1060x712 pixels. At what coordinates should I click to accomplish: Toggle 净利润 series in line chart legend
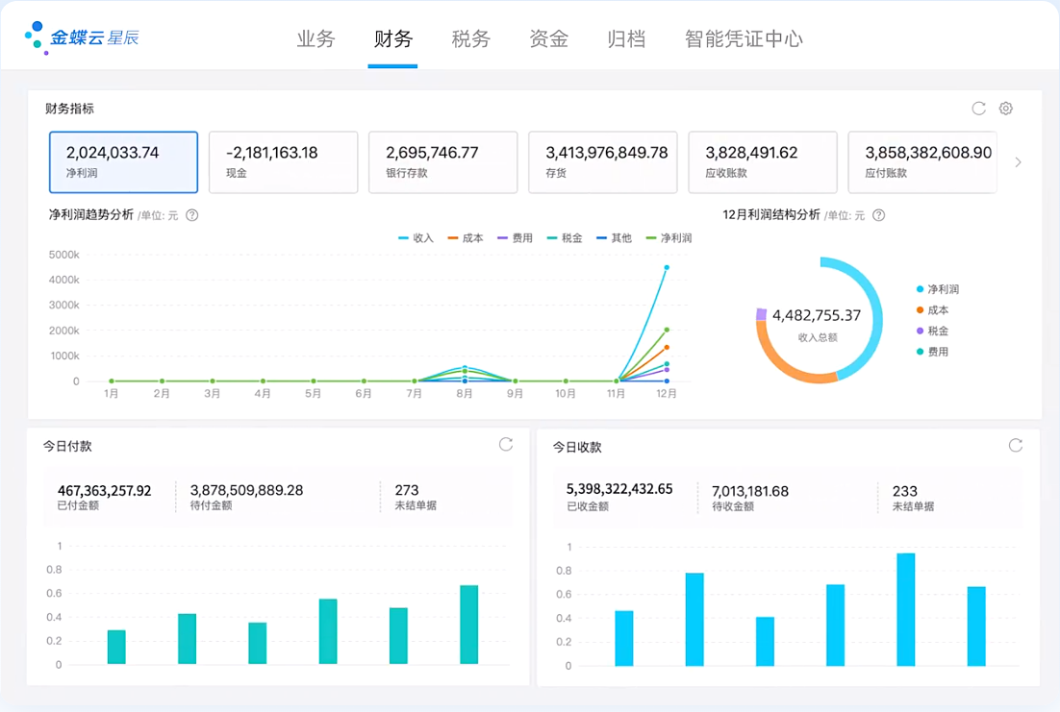(669, 237)
